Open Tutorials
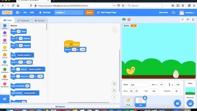The image size is (197, 111). click(x=45, y=12)
